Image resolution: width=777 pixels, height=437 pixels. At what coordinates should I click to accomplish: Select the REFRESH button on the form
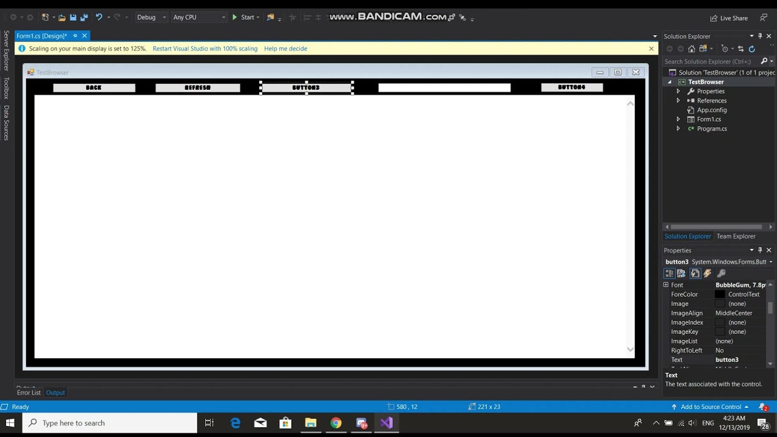197,87
